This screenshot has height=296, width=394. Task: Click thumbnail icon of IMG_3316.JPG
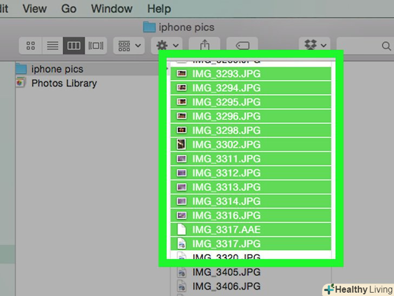(181, 215)
